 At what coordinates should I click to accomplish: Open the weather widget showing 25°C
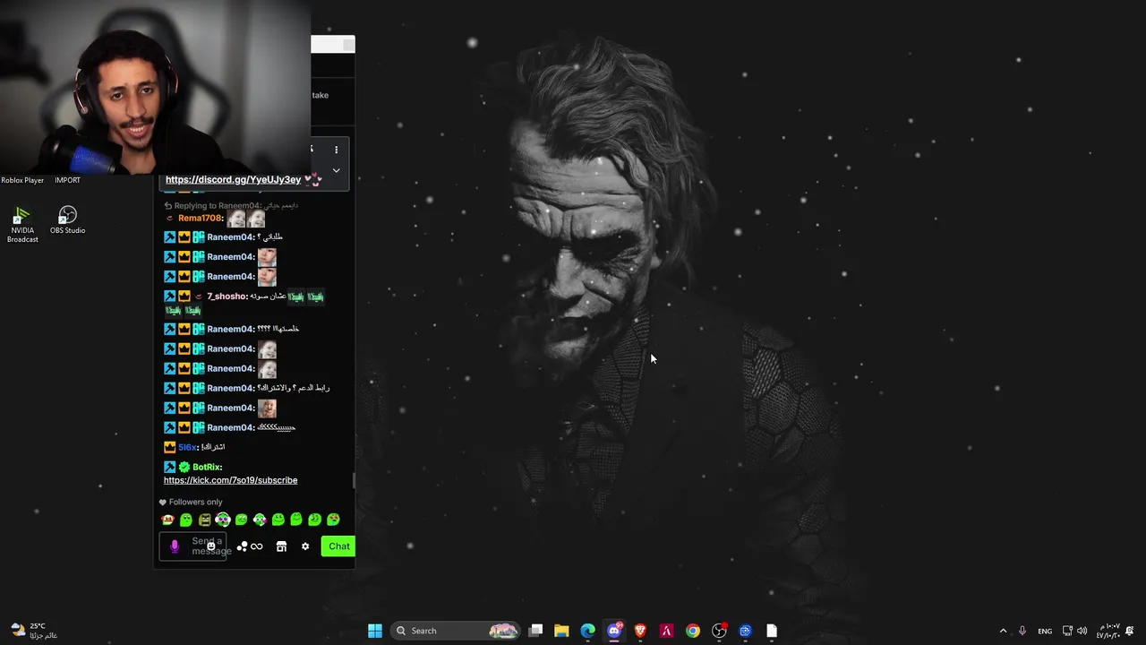pyautogui.click(x=34, y=631)
